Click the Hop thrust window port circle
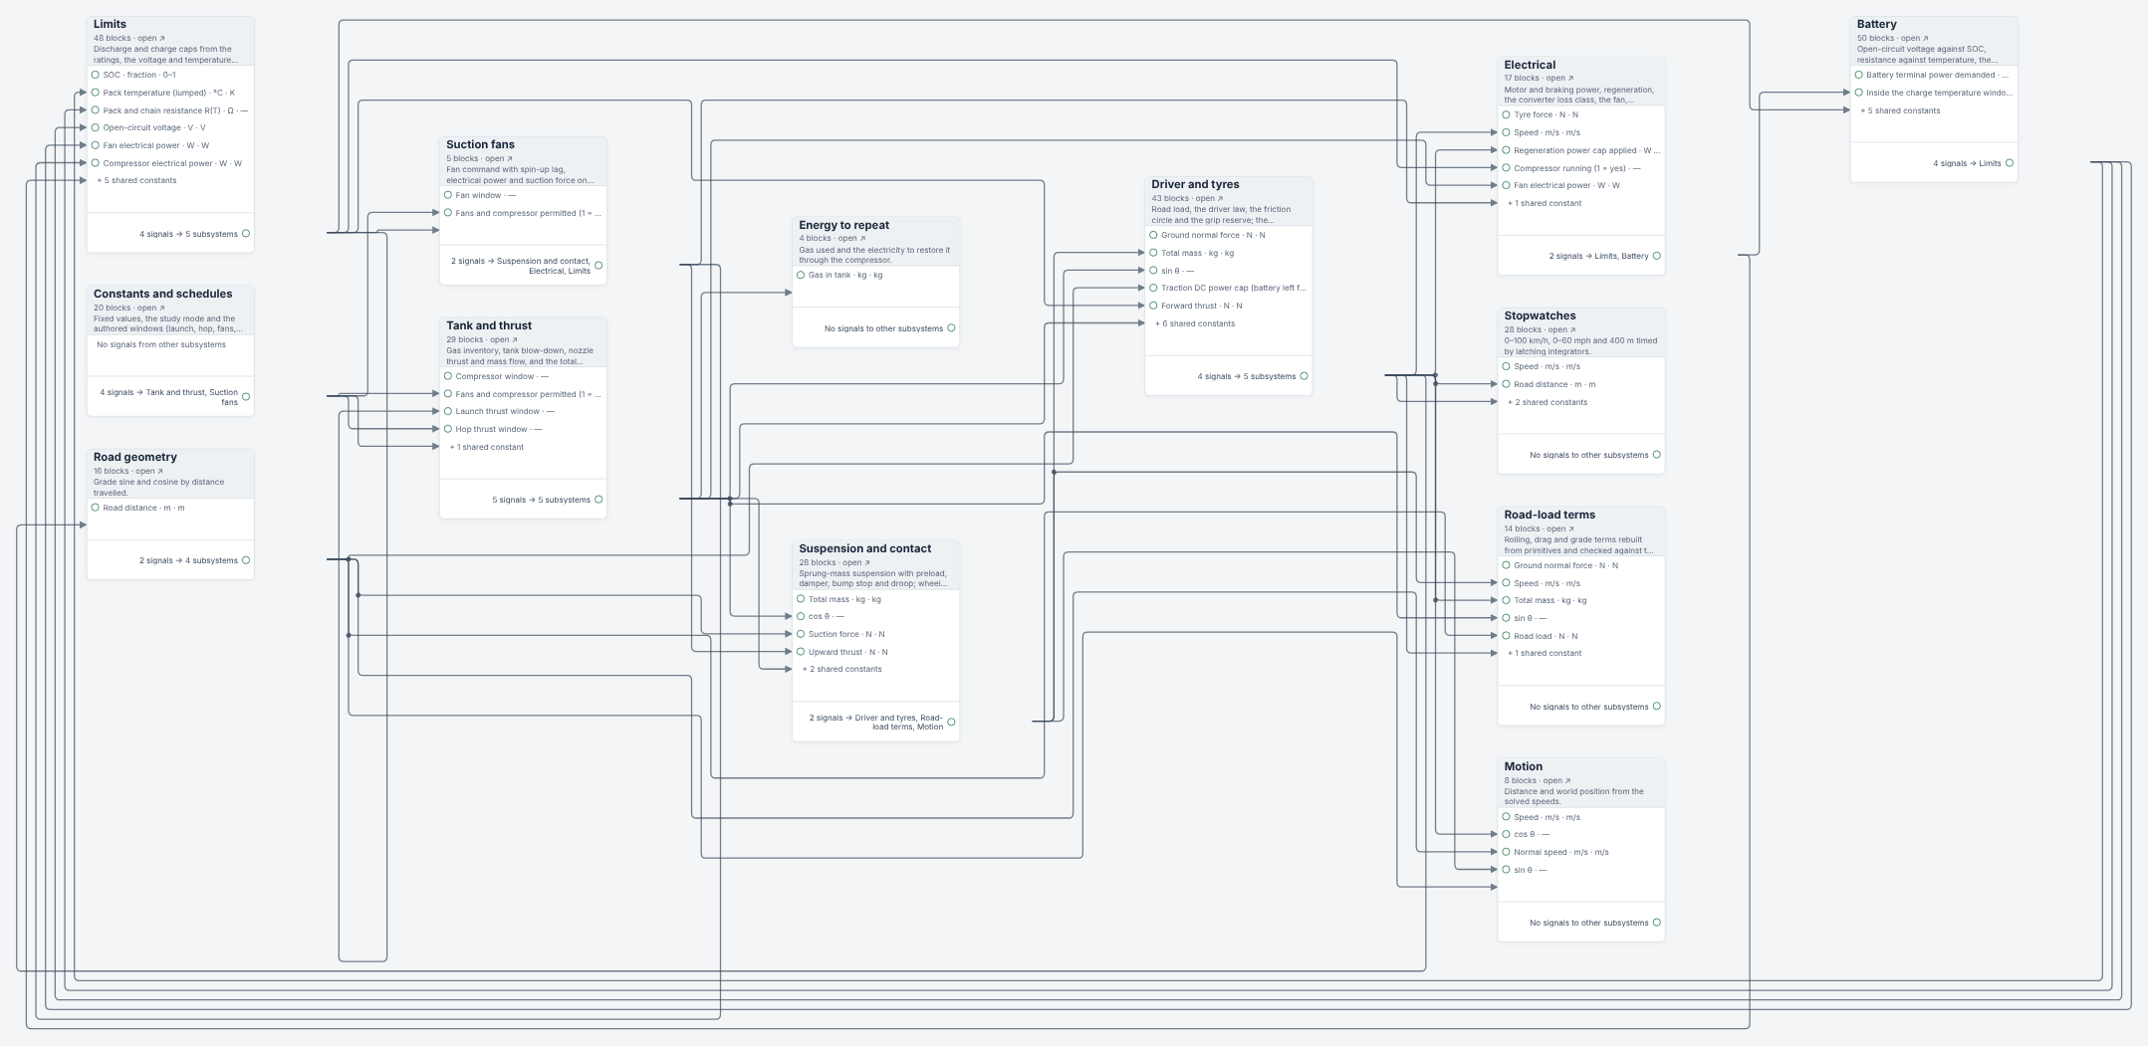The image size is (2148, 1046). pos(448,429)
